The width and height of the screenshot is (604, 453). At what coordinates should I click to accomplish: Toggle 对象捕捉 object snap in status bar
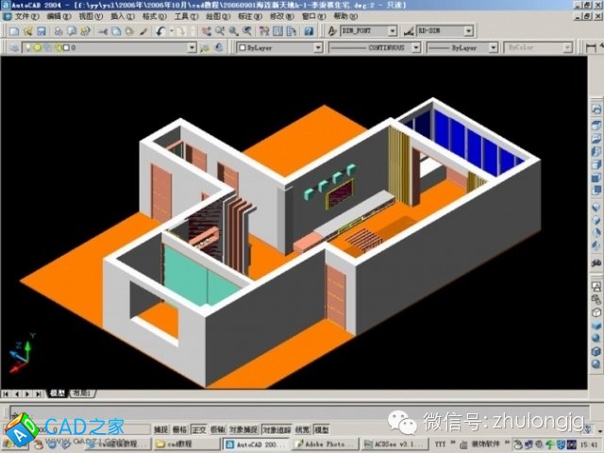point(243,428)
